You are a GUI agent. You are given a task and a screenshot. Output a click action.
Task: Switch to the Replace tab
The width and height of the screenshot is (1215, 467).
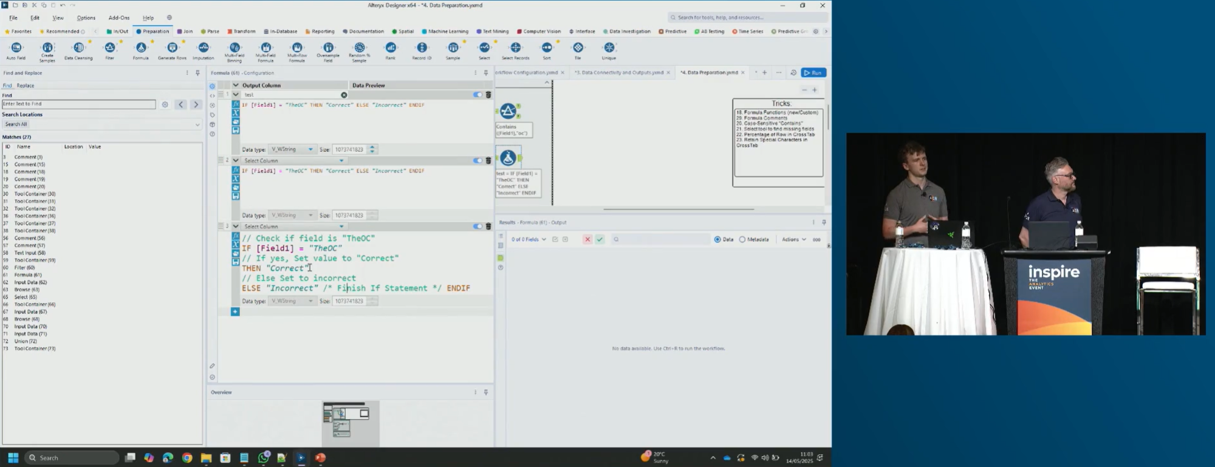[x=26, y=86]
